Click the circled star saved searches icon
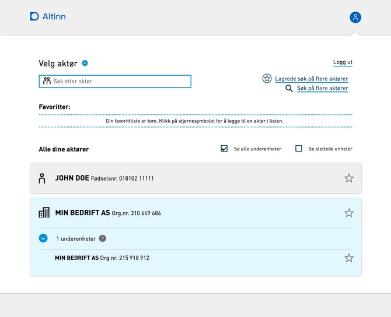Image resolution: width=391 pixels, height=317 pixels. (x=267, y=79)
